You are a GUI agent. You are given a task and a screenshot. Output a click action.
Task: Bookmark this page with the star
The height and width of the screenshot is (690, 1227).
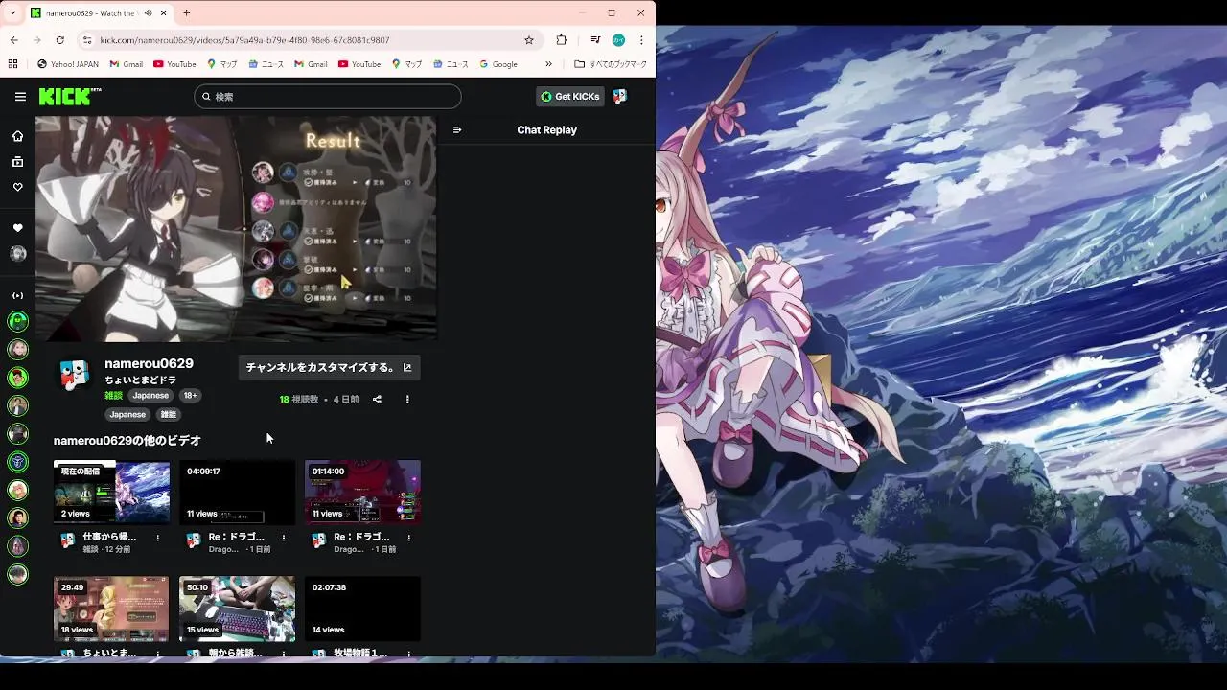[x=528, y=40]
